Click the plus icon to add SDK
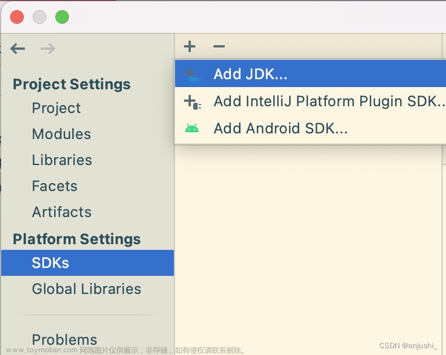 tap(190, 46)
